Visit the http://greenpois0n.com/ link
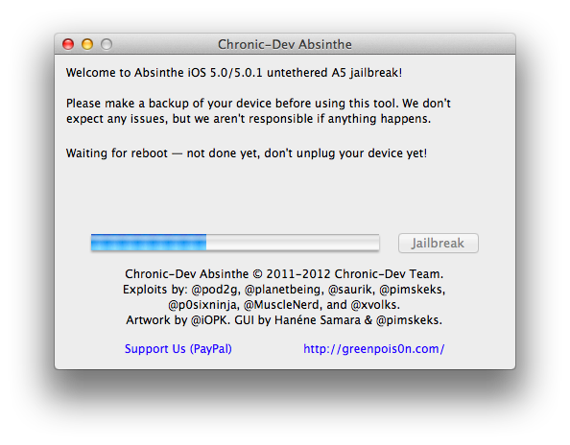This screenshot has width=570, height=445. [373, 349]
